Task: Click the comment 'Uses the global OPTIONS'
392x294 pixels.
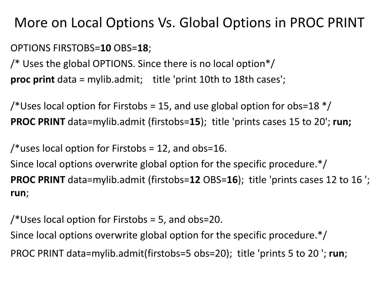Action: coord(142,64)
